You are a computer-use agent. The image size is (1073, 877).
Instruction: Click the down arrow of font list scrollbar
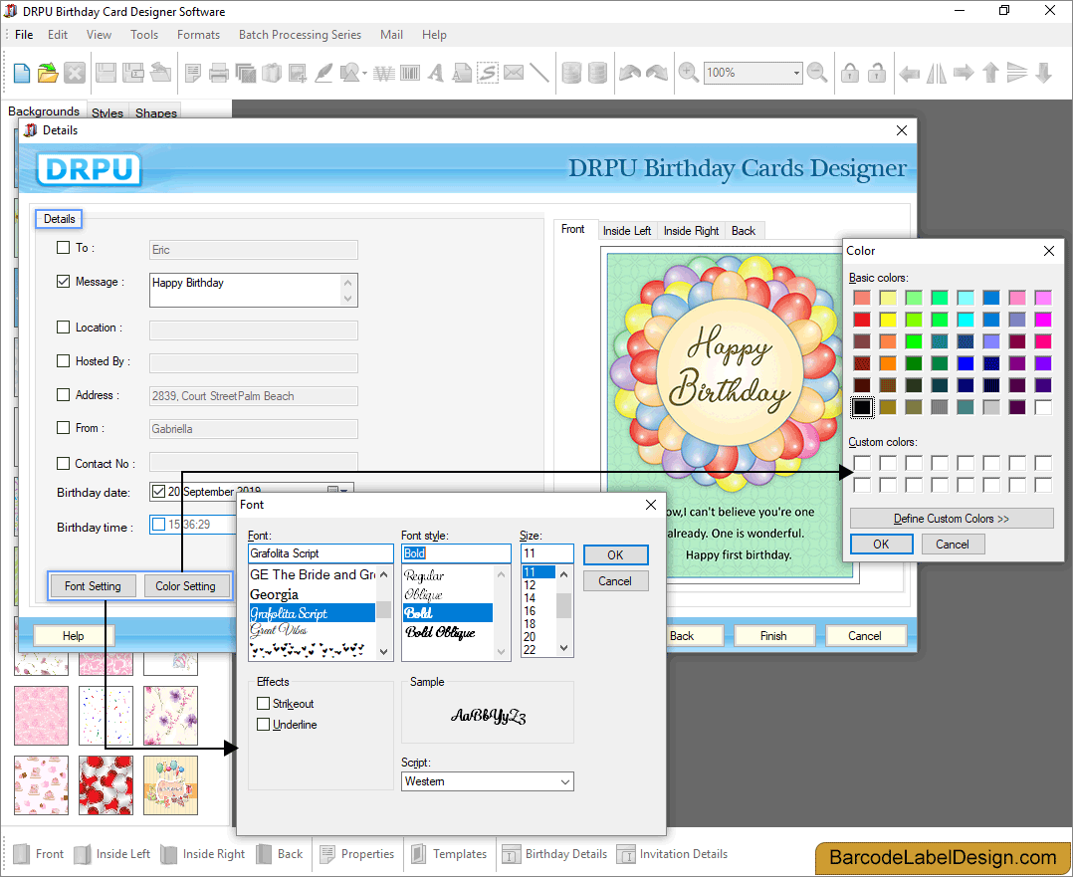[383, 651]
